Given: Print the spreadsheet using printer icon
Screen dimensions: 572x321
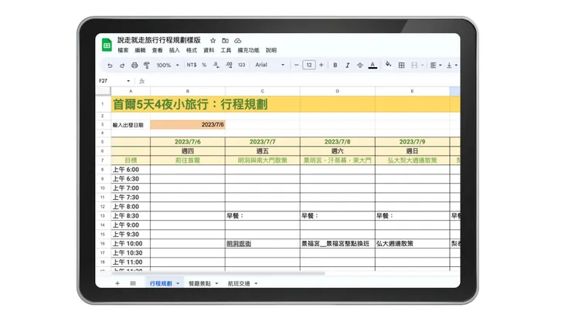Looking at the screenshot, I should tap(134, 66).
